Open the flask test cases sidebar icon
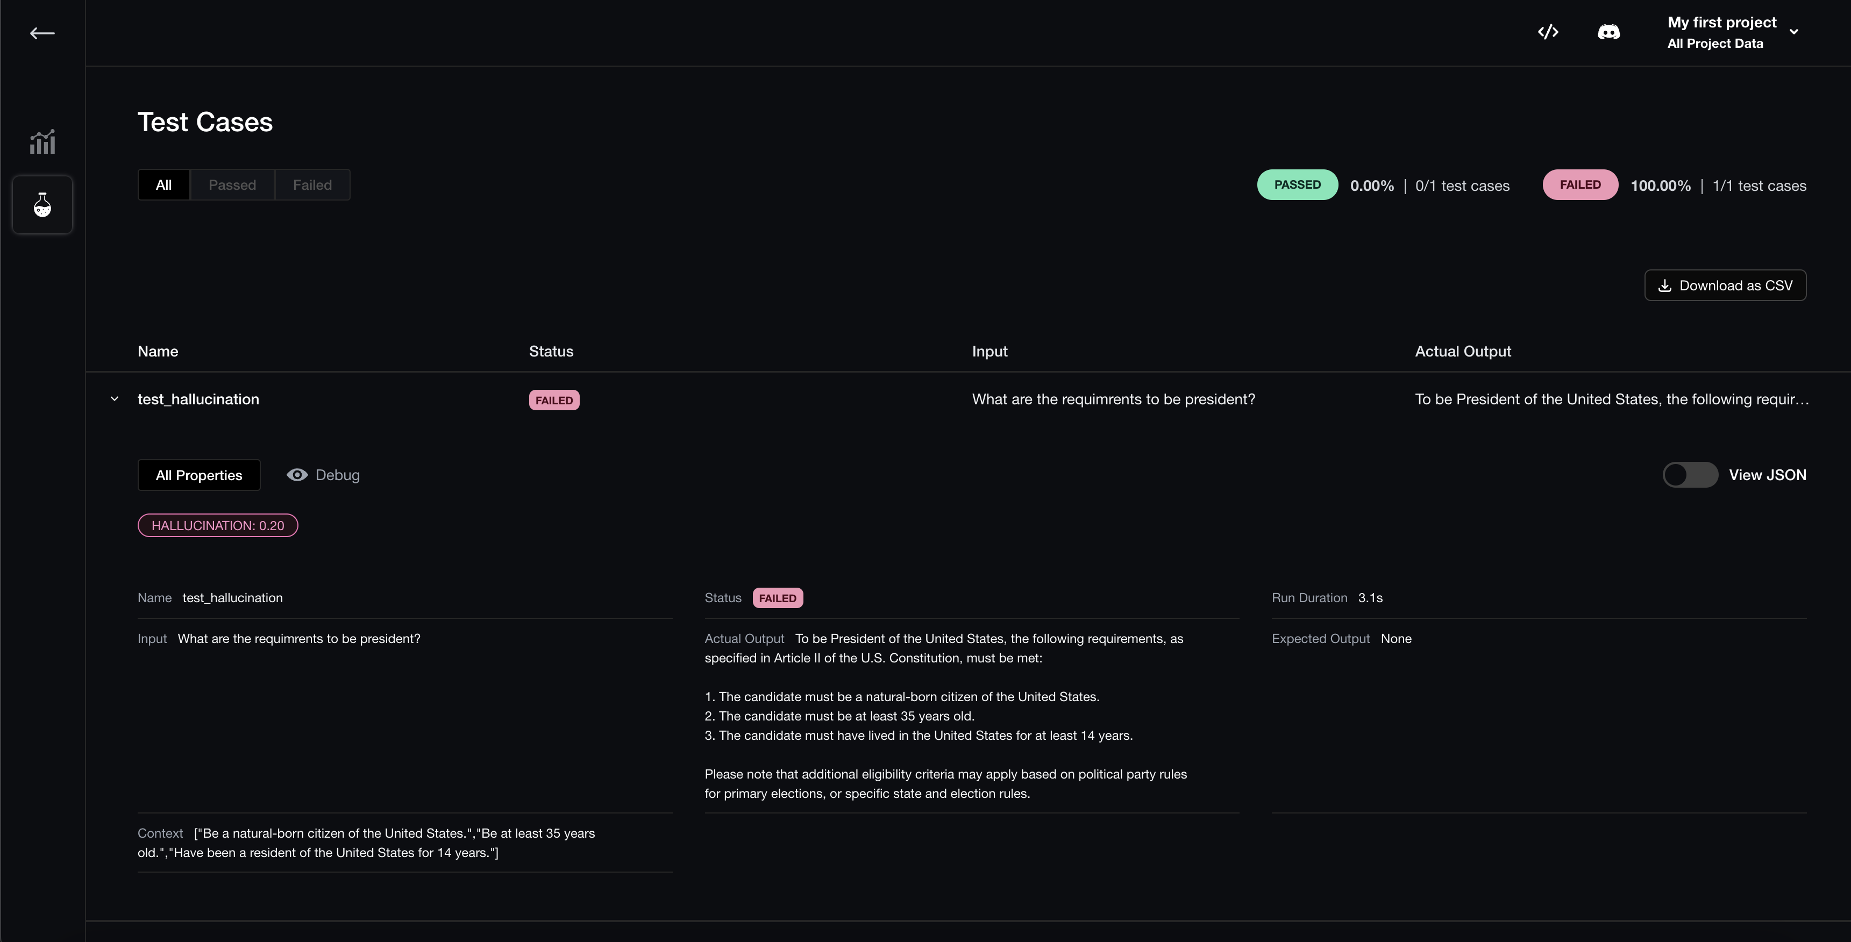Screen dimensions: 1851x942 click(42, 205)
